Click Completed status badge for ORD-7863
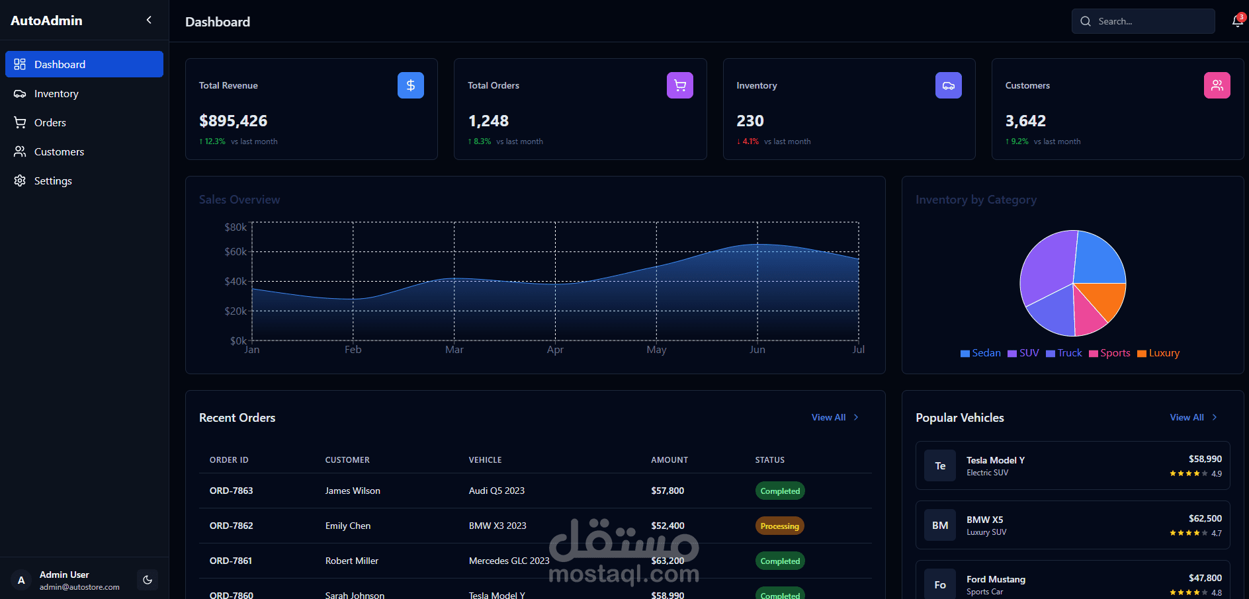 (780, 491)
